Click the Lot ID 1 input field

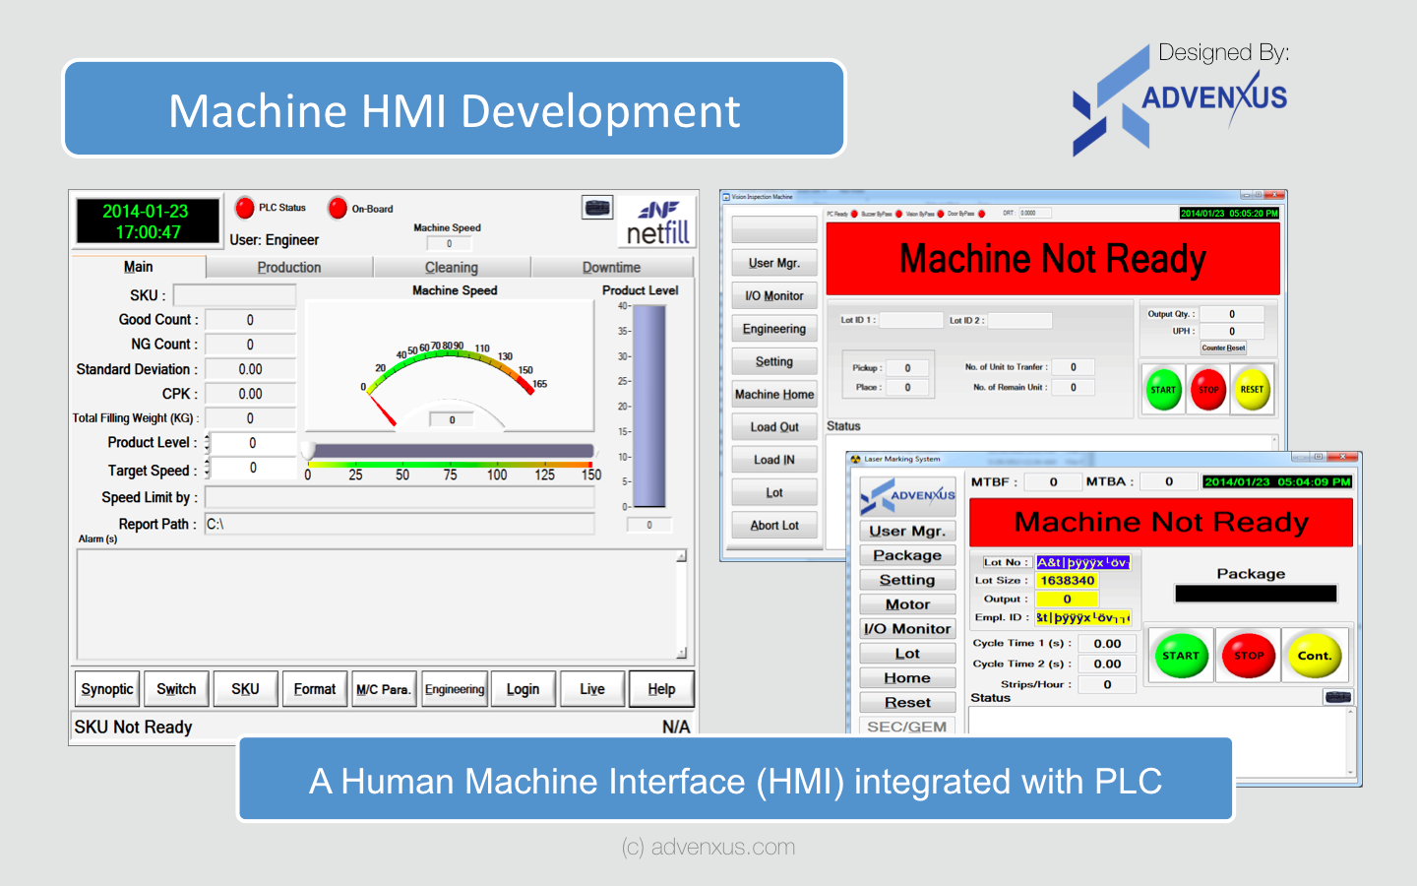(x=910, y=320)
